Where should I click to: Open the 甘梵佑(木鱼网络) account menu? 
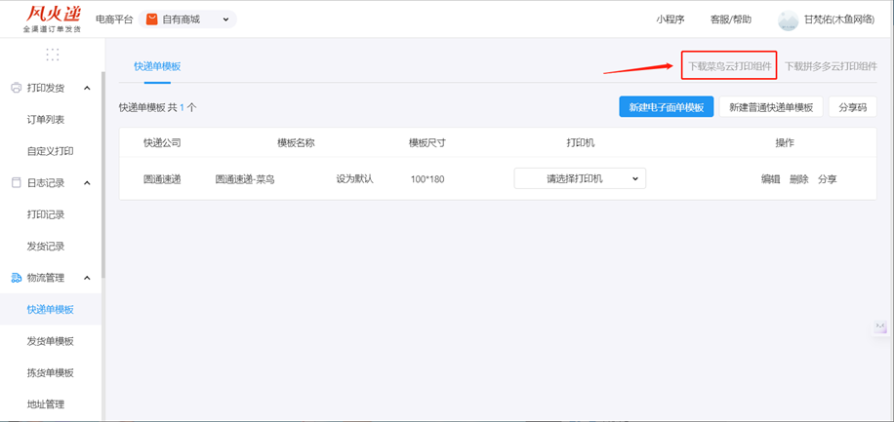(838, 19)
